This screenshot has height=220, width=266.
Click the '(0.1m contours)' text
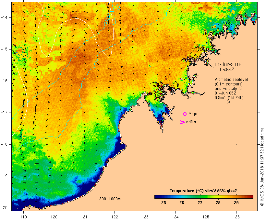(x=229, y=84)
